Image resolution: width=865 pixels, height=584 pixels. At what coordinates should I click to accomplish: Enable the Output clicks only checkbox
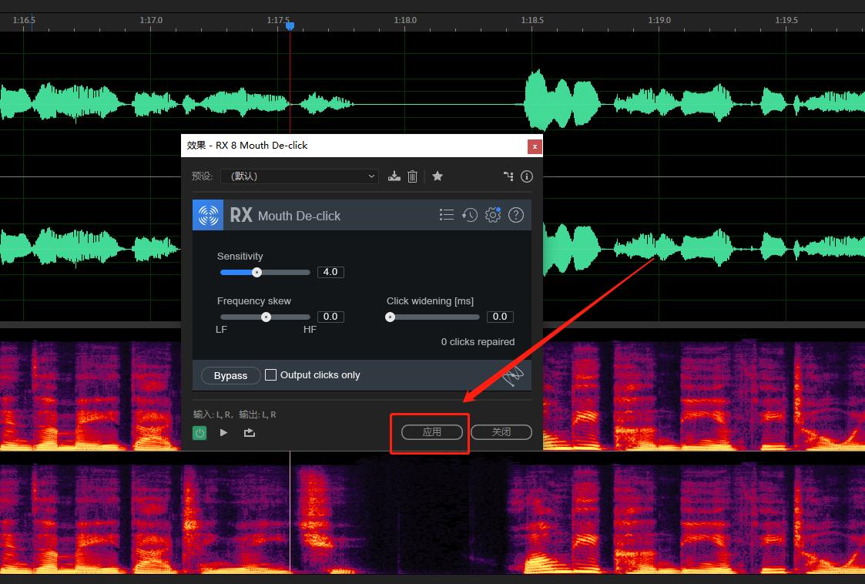[271, 375]
